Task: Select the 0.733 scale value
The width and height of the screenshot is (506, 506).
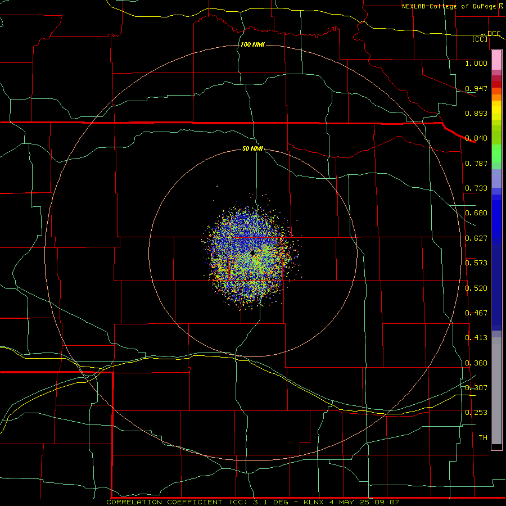Action: tap(476, 188)
